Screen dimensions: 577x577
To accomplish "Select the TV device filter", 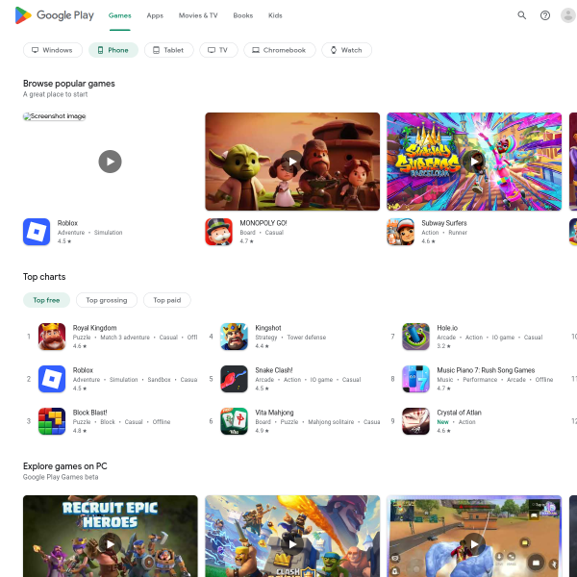I will (218, 50).
